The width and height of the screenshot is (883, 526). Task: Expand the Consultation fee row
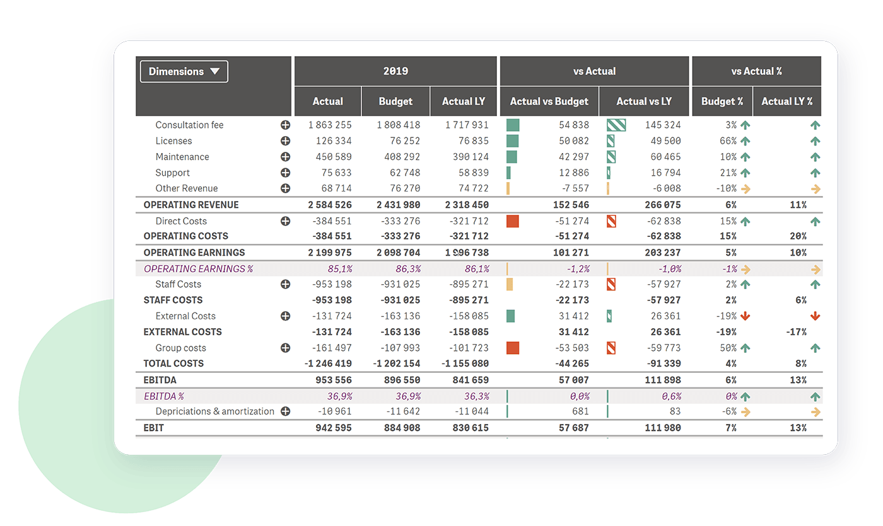pos(285,125)
